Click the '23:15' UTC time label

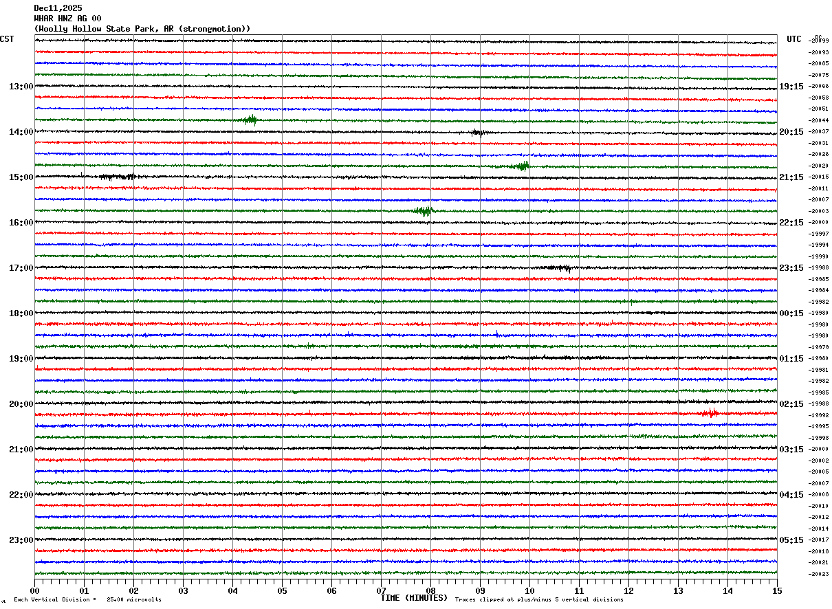click(791, 268)
